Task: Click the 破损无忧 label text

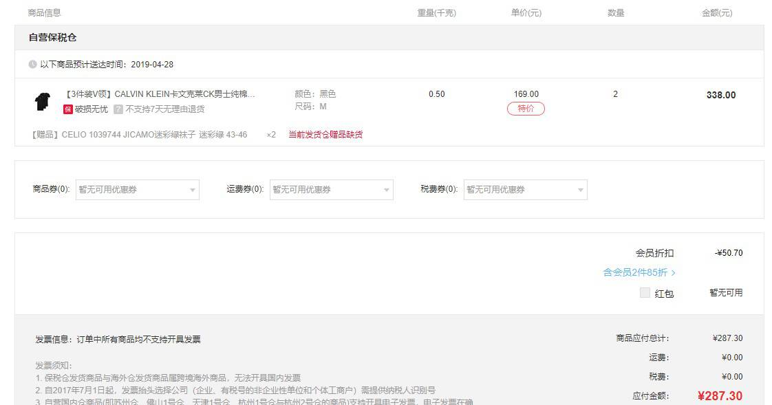Action: pyautogui.click(x=92, y=109)
